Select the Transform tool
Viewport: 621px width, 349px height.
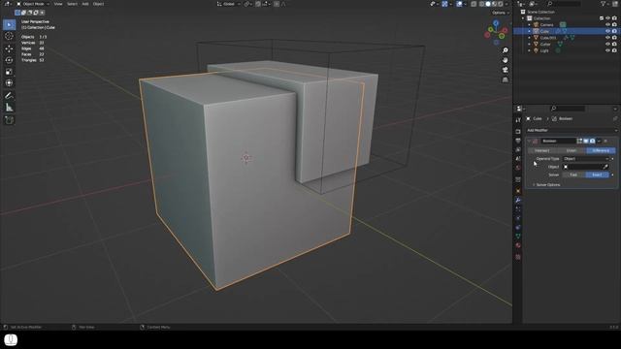tap(9, 83)
